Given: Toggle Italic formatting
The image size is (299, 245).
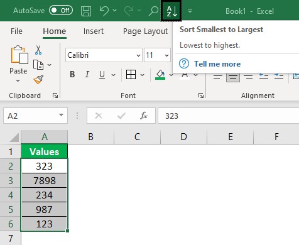Looking at the screenshot, I should tap(87, 74).
